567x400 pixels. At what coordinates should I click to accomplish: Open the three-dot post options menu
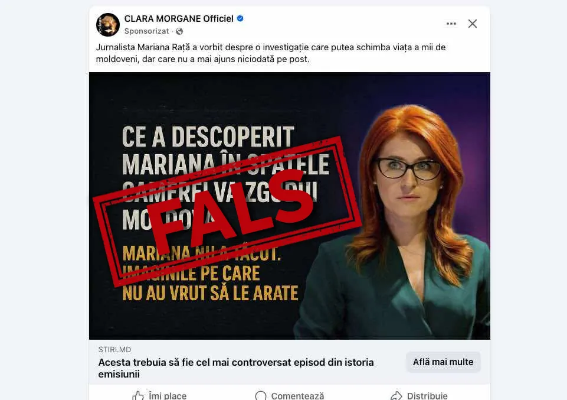(451, 24)
